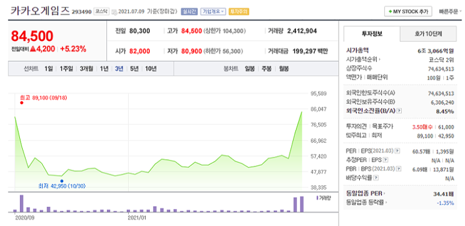The image size is (465, 226).
Task: Switch to 일봉 candlestick chart
Action: coord(250,69)
